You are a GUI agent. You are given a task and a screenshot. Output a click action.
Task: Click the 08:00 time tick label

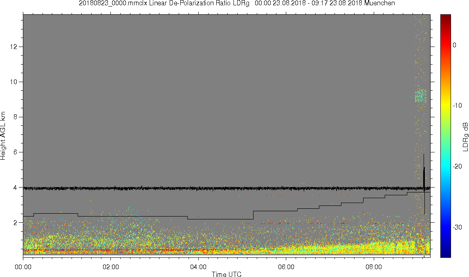click(x=374, y=267)
